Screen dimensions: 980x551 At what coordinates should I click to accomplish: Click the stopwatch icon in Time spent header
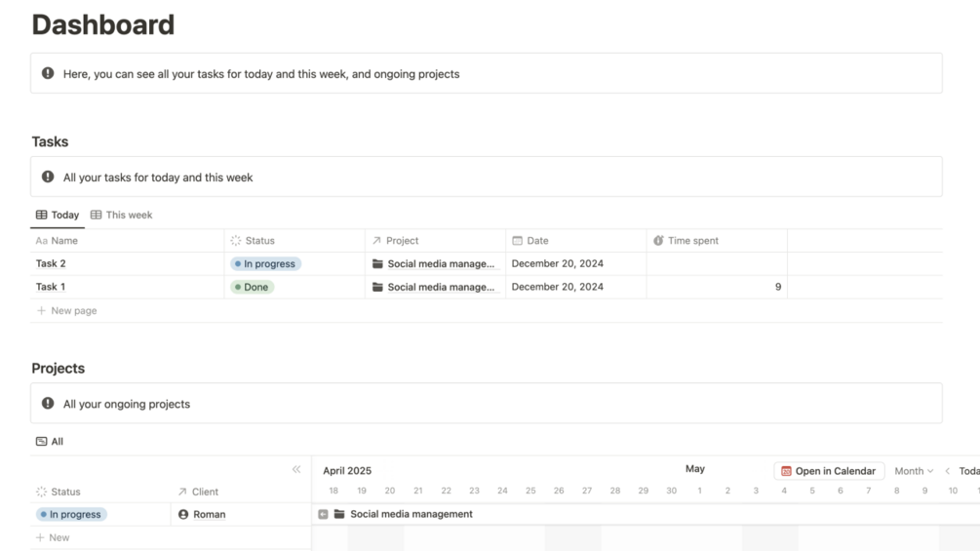(x=658, y=241)
